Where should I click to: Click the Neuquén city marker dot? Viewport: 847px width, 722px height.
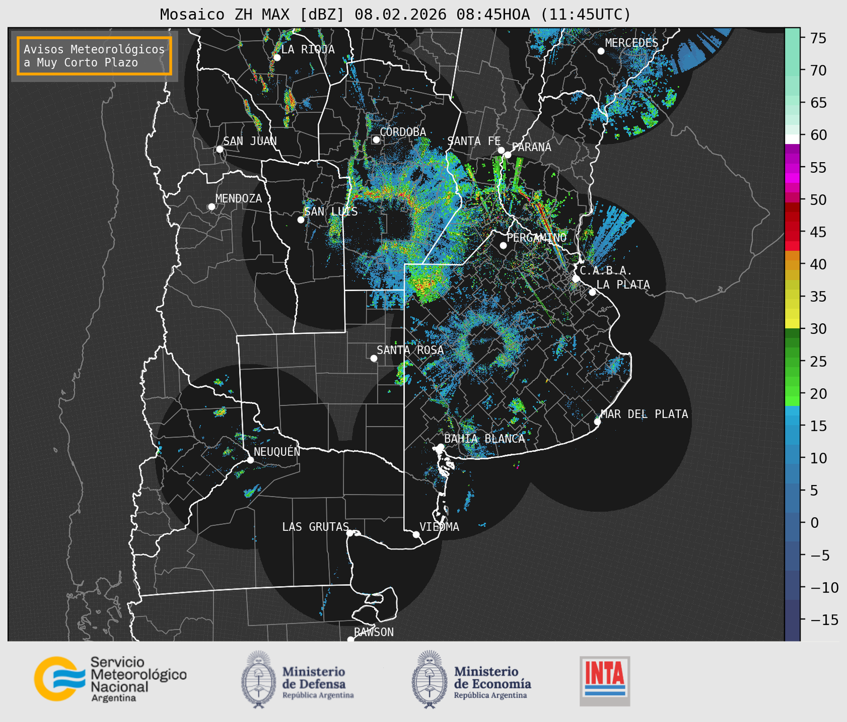pos(250,460)
